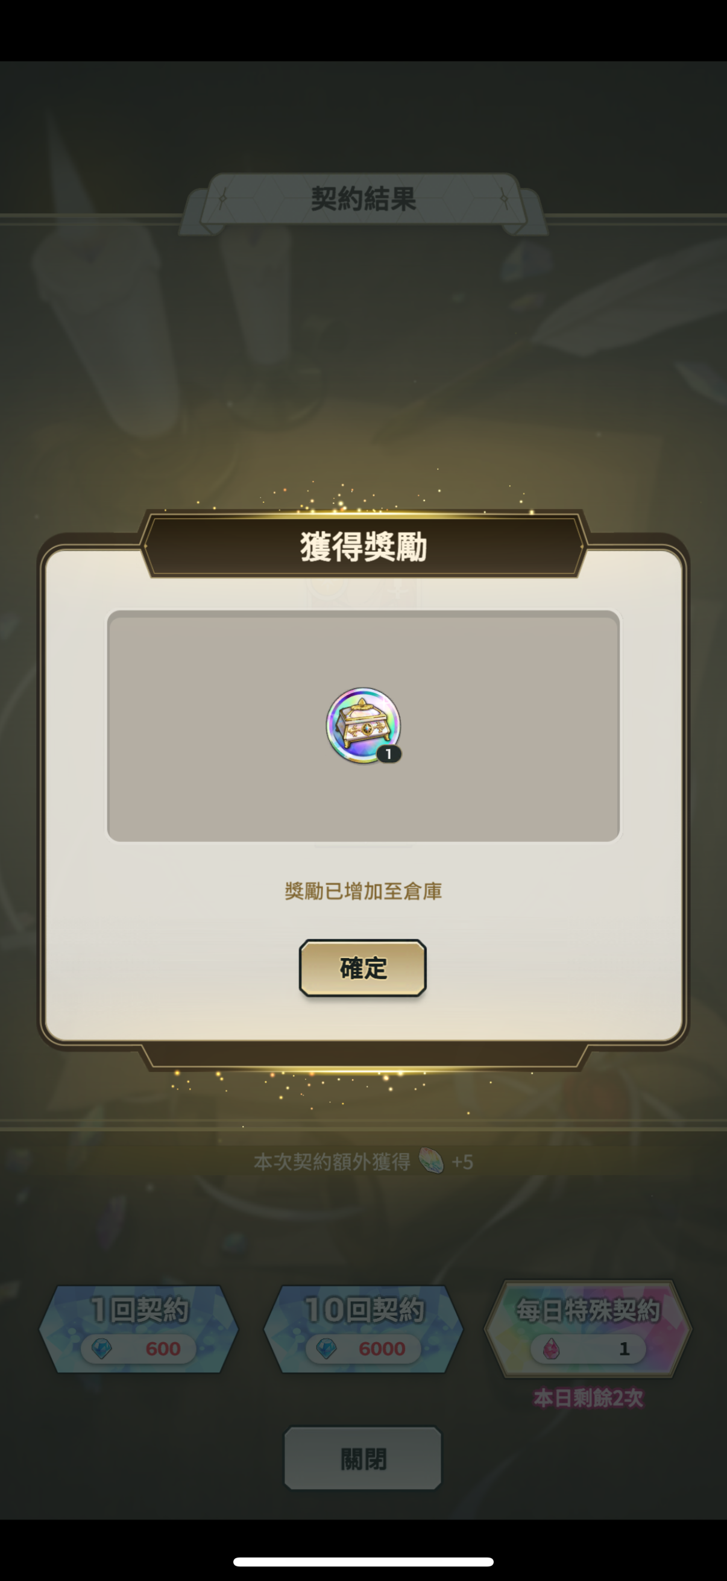Tap the iOS home indicator bar
The height and width of the screenshot is (1581, 727).
(x=363, y=1561)
